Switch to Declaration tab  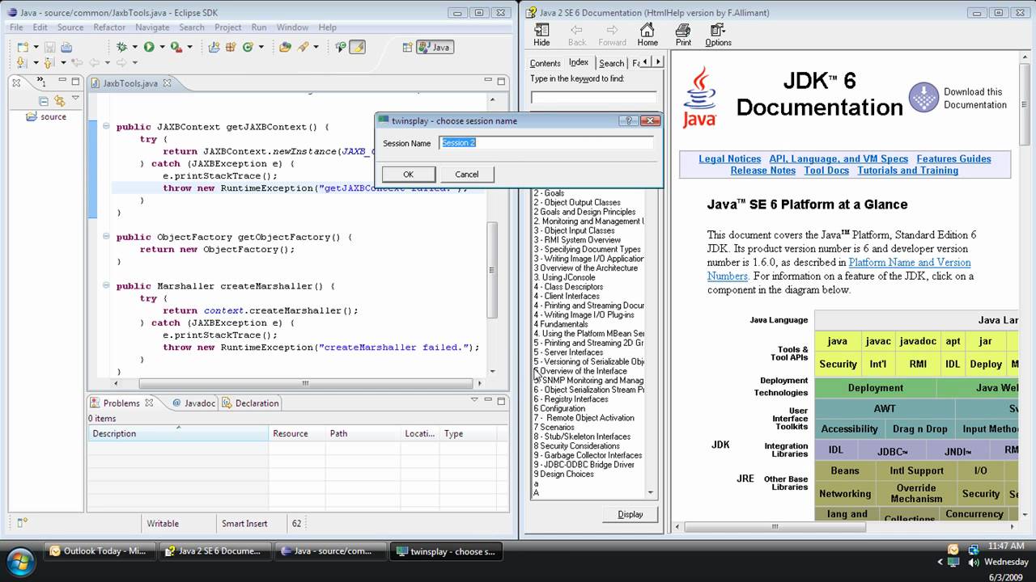point(250,403)
